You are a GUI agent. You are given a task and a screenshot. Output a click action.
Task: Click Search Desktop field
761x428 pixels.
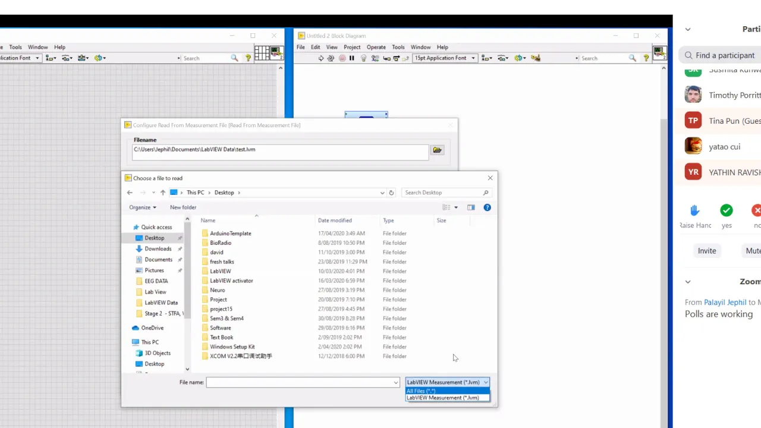[446, 193]
